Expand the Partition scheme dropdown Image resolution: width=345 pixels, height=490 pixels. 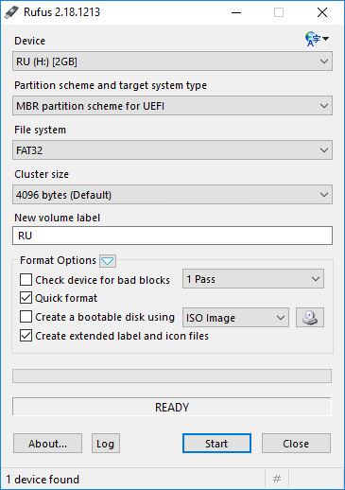coord(172,106)
